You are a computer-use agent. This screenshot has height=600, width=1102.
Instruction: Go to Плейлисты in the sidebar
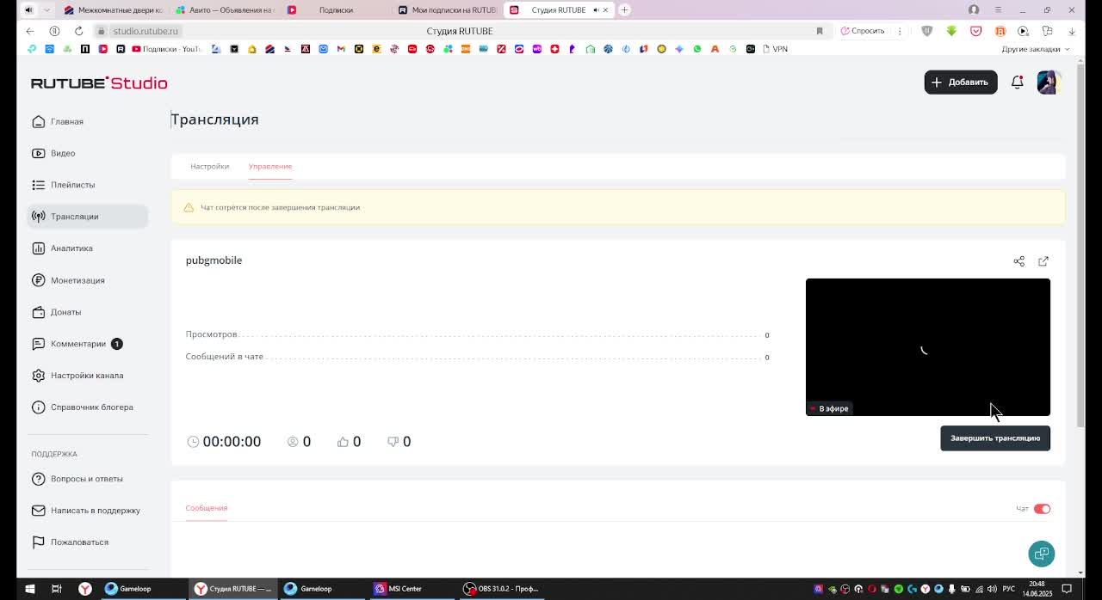pos(63,185)
